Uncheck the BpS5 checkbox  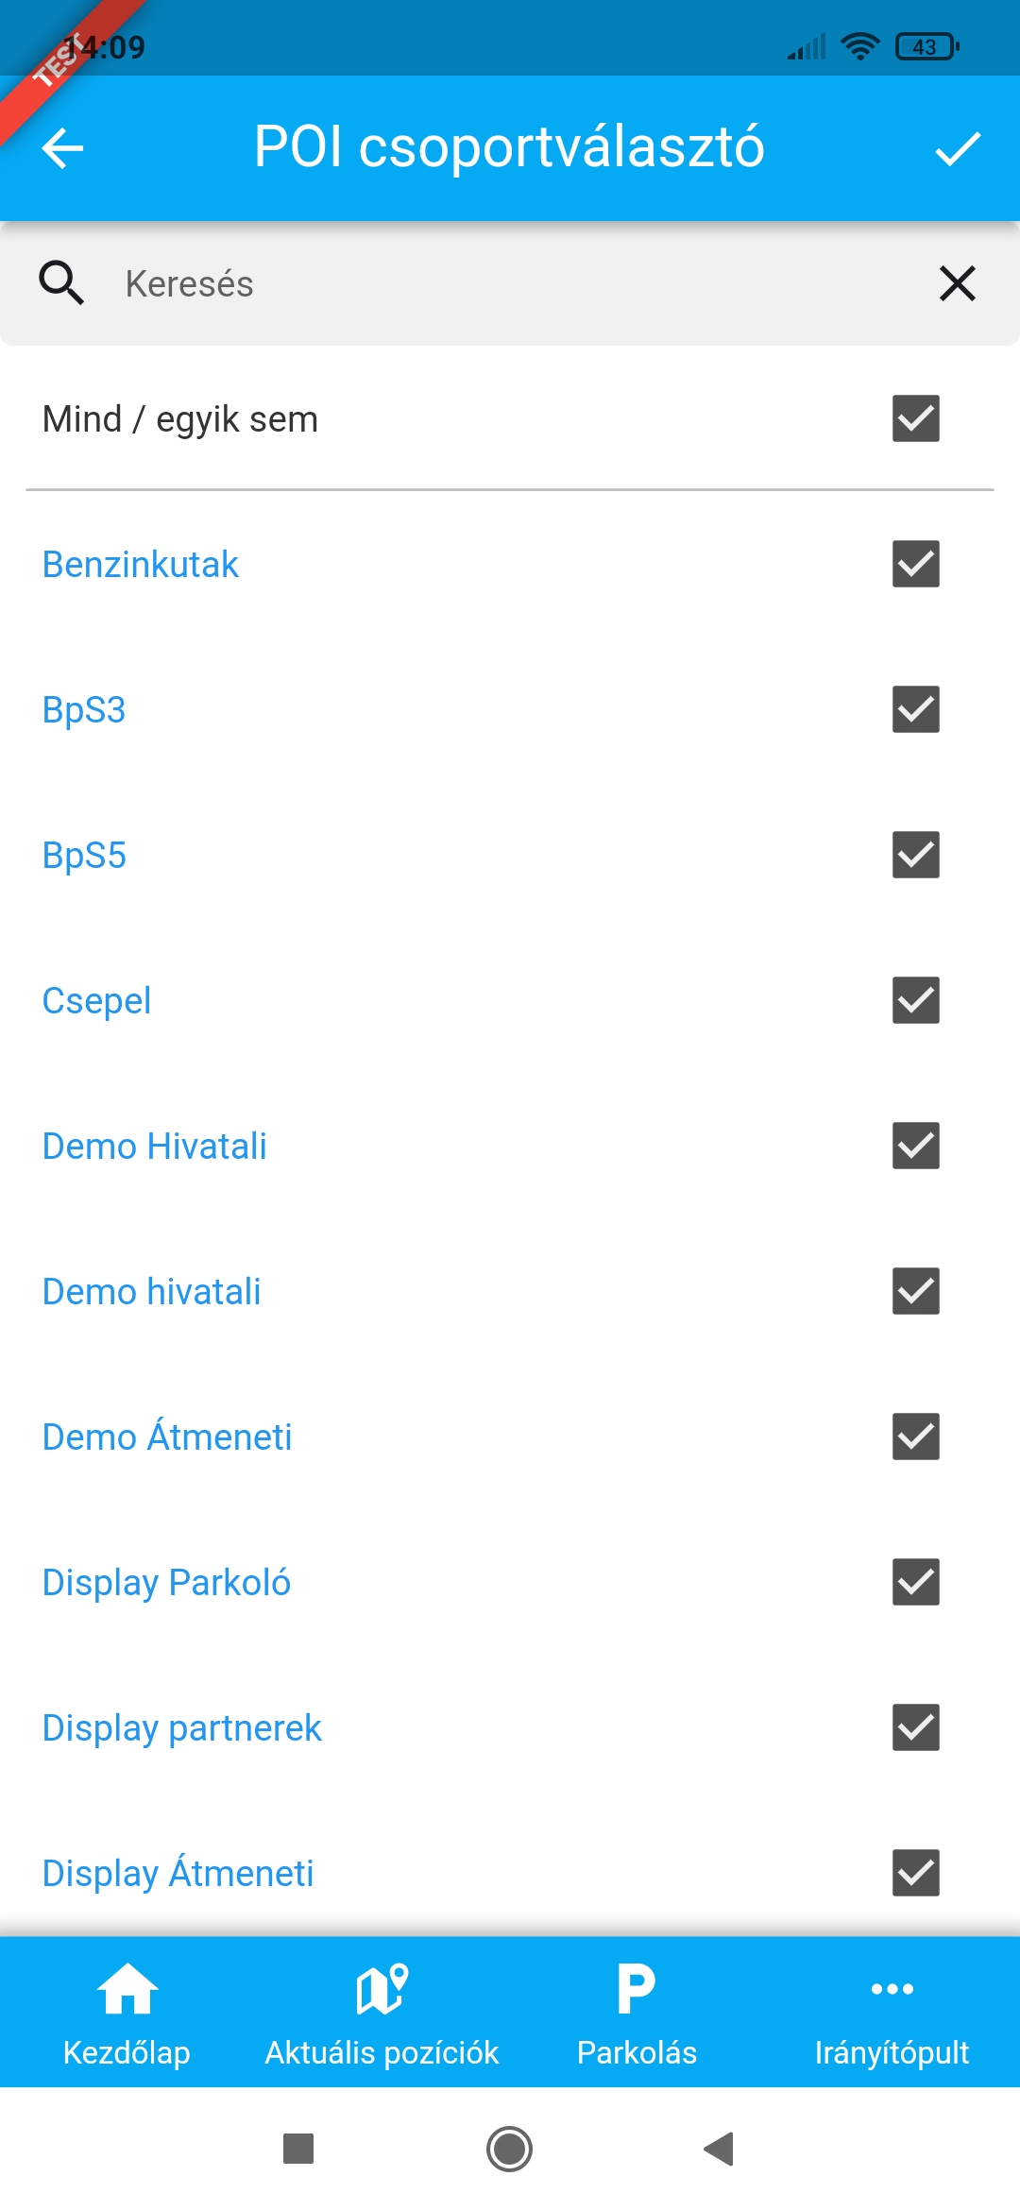[x=915, y=855]
